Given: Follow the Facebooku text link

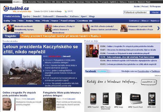Looking at the screenshot, I should pos(143,71).
